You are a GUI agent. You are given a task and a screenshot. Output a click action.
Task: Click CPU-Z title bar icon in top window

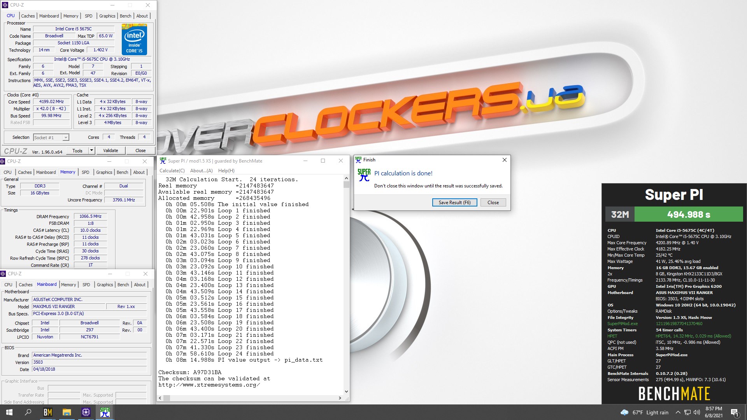[x=5, y=5]
